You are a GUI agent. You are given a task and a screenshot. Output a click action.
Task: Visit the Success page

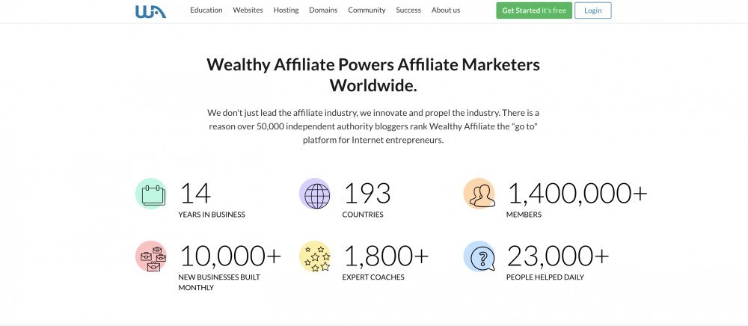(408, 10)
